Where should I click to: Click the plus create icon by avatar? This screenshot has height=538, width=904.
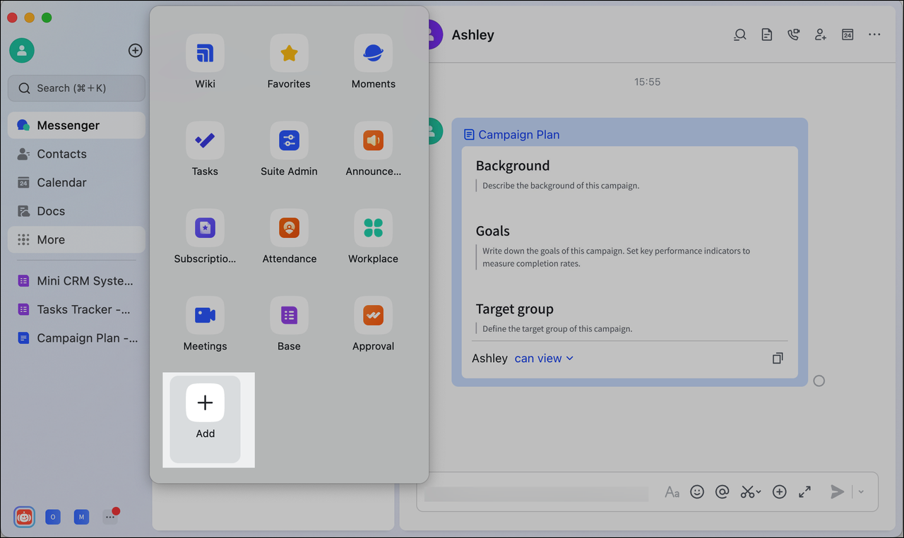(x=135, y=50)
